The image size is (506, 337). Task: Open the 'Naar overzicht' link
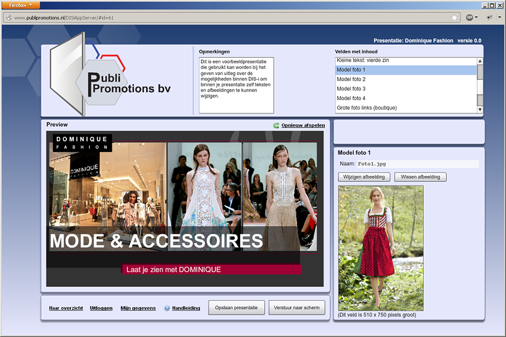(66, 308)
